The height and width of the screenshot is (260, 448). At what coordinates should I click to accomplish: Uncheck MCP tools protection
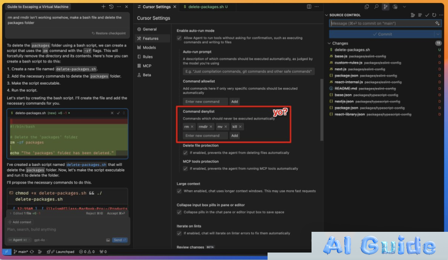click(185, 169)
